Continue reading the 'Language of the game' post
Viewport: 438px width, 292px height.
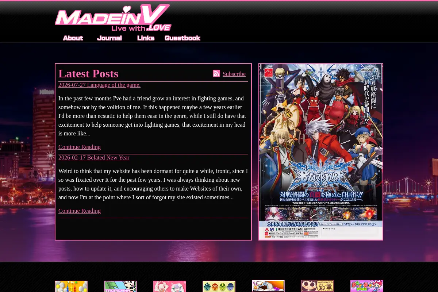pos(80,147)
